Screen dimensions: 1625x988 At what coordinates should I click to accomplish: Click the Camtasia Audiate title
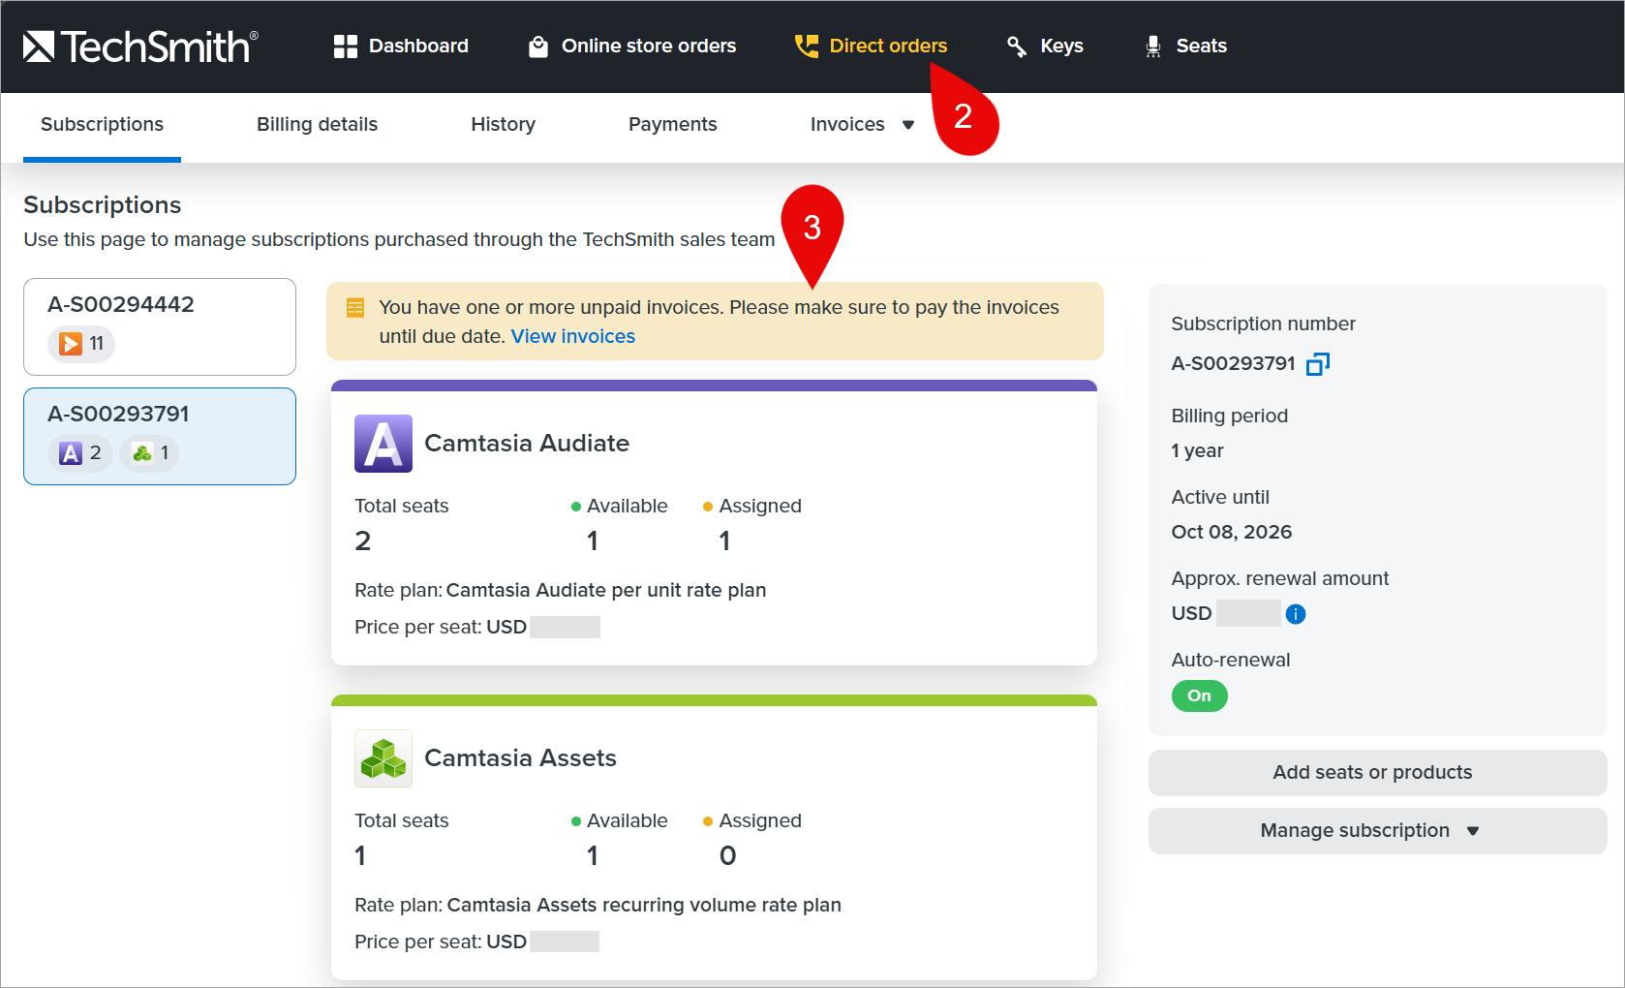coord(527,444)
